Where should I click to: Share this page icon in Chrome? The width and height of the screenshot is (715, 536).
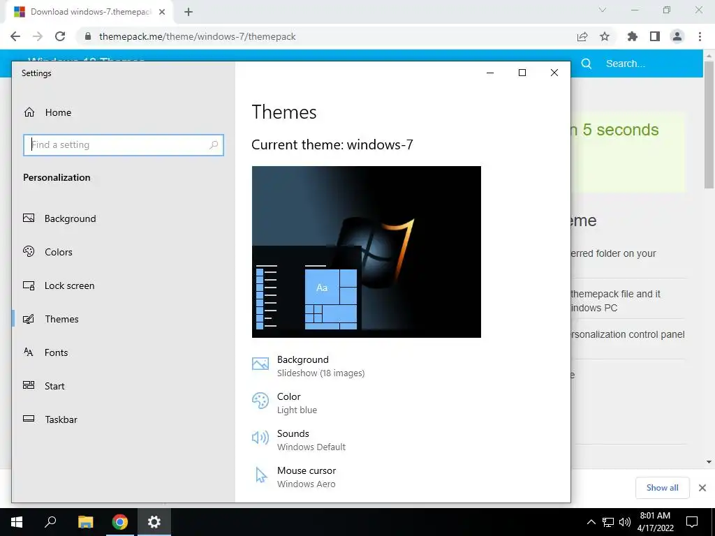coord(582,36)
